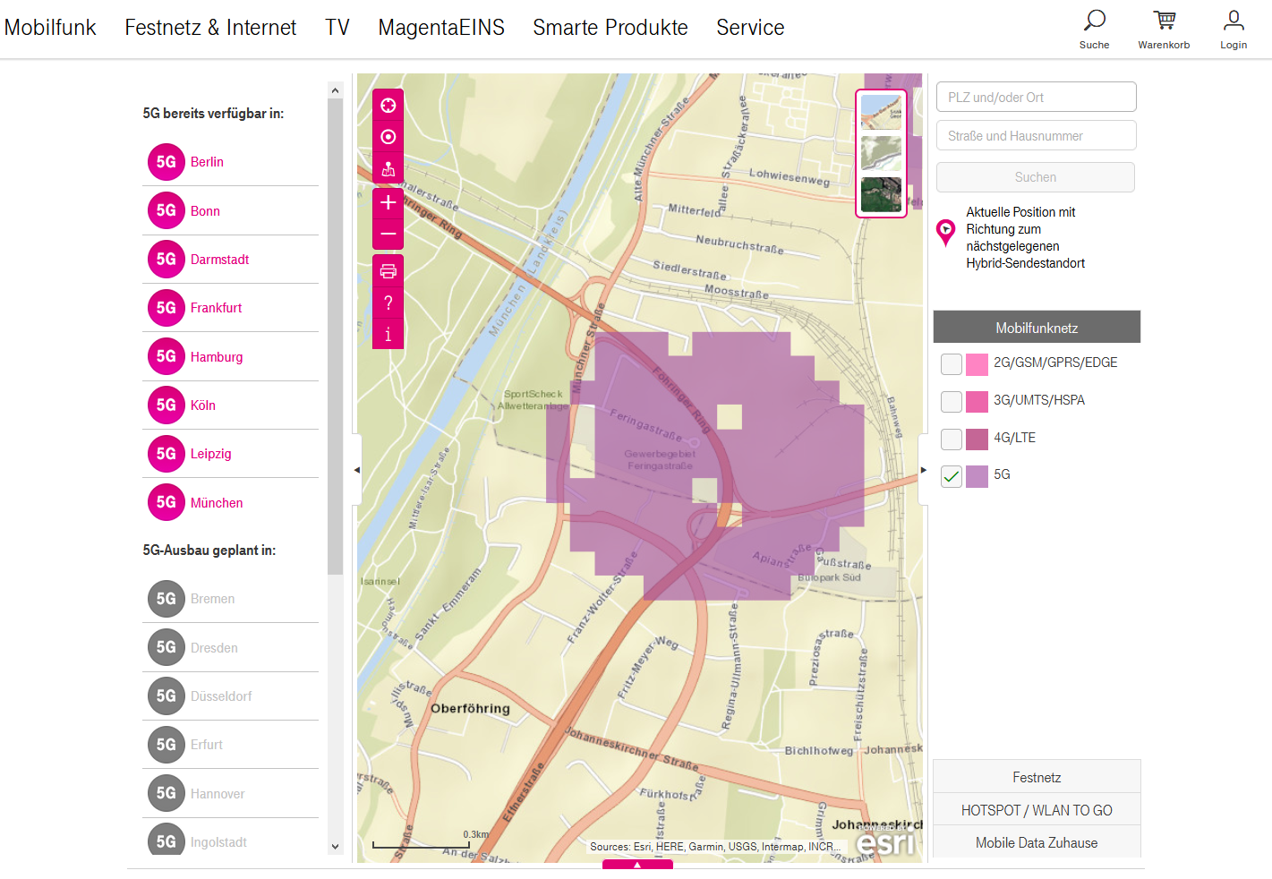Click 5G badge next to Hamburg
The width and height of the screenshot is (1272, 879).
pos(166,356)
